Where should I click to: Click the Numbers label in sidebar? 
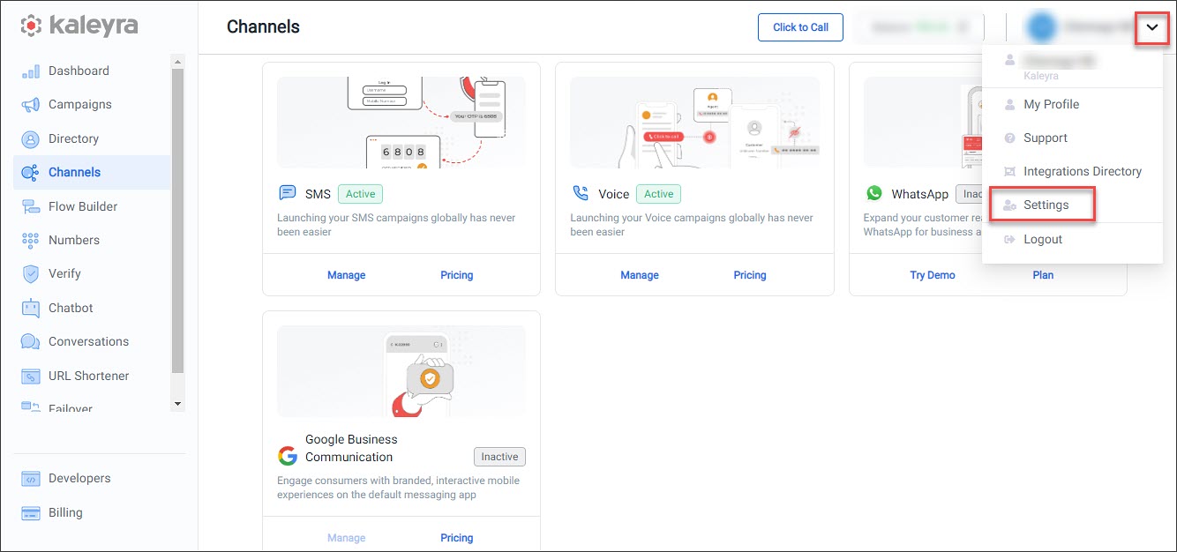(x=74, y=240)
